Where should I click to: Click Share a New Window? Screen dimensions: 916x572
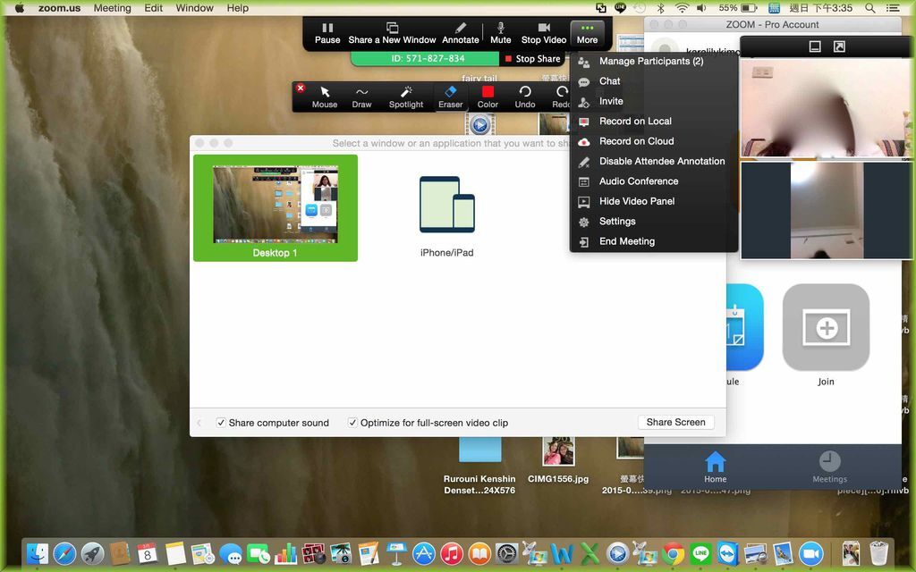pos(392,33)
